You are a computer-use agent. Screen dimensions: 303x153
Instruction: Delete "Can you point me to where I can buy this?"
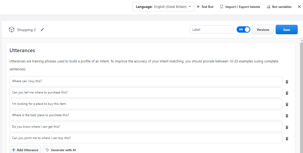click(287, 139)
